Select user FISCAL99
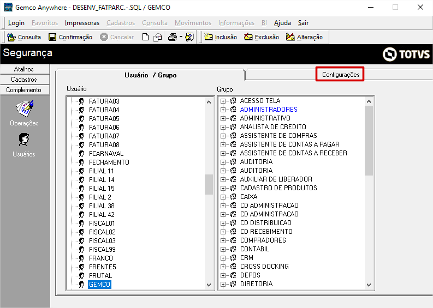Viewport: 433px width, 308px height. pyautogui.click(x=102, y=250)
